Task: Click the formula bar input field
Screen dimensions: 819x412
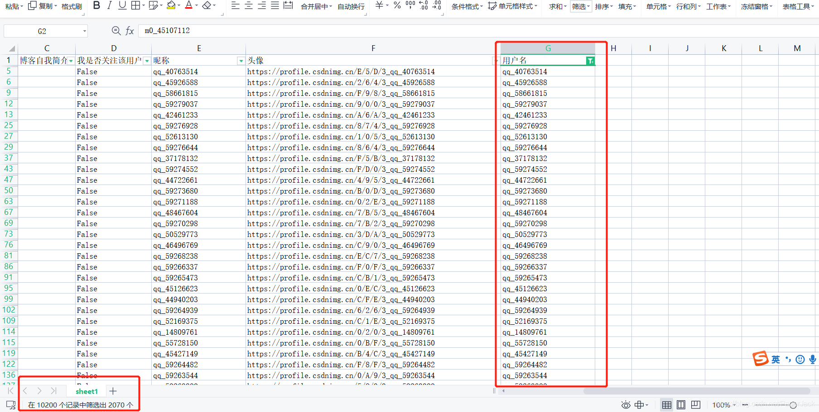Action: [x=478, y=31]
